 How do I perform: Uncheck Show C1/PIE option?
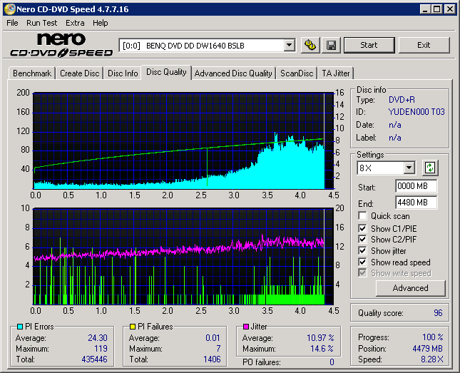[x=363, y=228]
